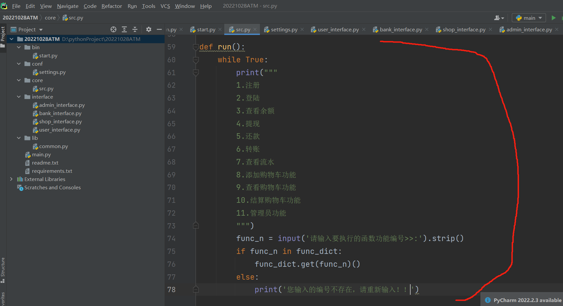Collapse the core folder

coord(19,80)
